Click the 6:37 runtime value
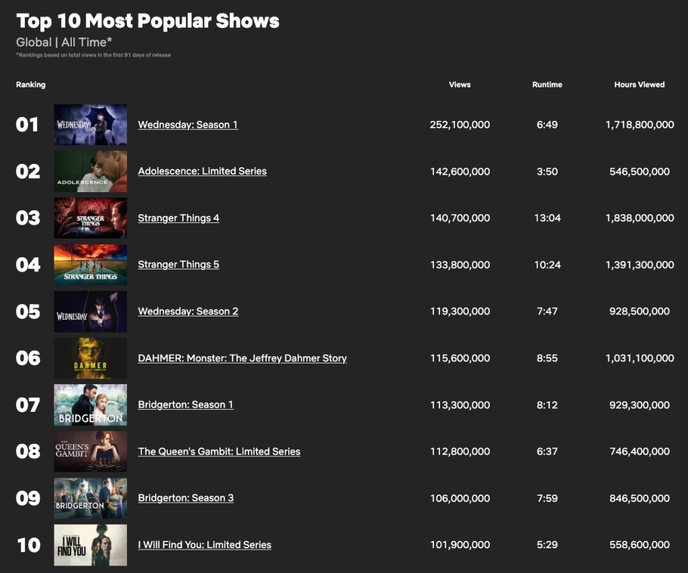 [547, 451]
